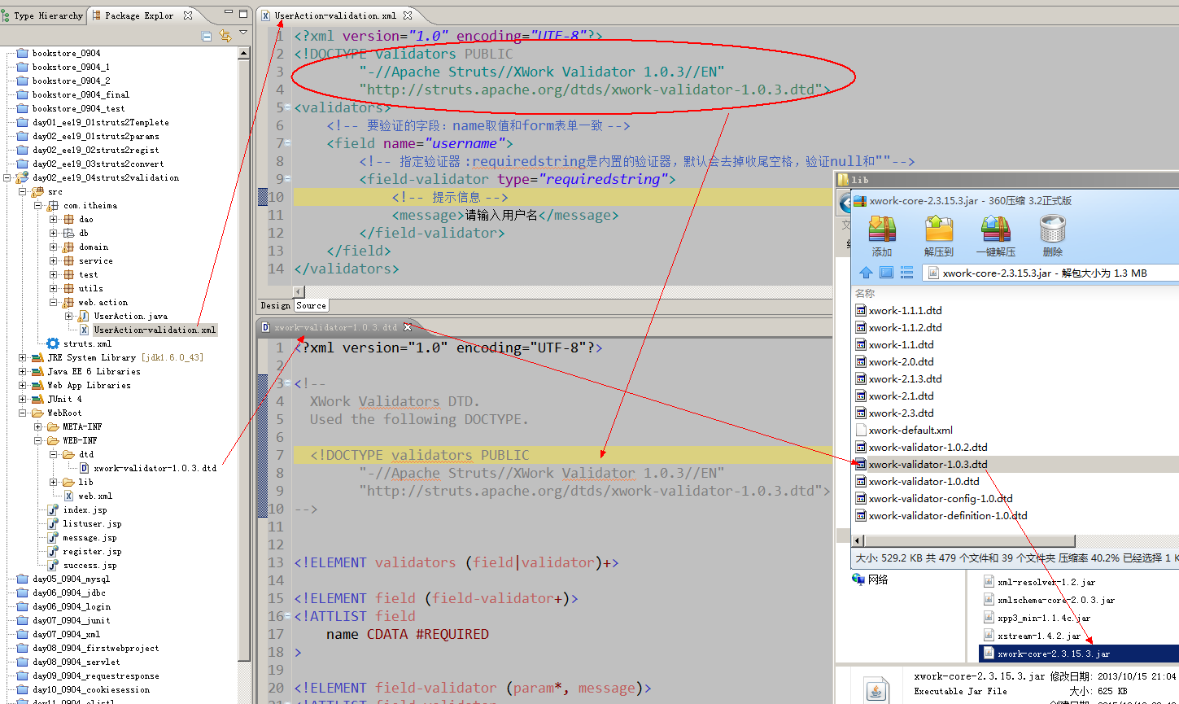Image resolution: width=1179 pixels, height=704 pixels.
Task: Close the UserAction-validation.xml editor tab
Action: pyautogui.click(x=408, y=15)
